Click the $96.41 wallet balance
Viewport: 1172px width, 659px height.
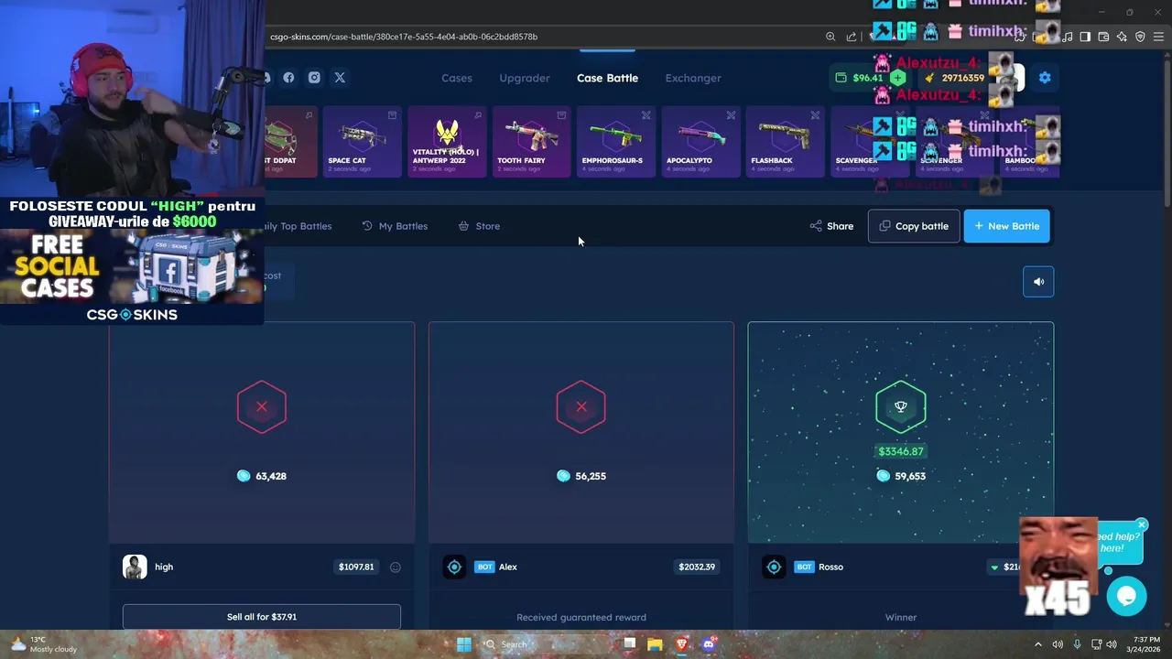point(867,78)
